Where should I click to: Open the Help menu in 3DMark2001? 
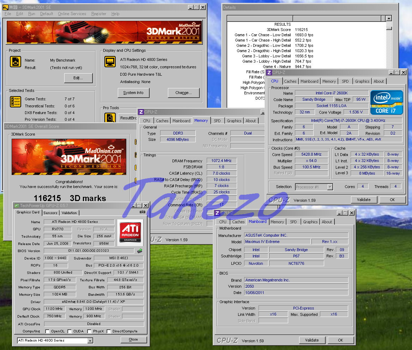pyautogui.click(x=115, y=14)
